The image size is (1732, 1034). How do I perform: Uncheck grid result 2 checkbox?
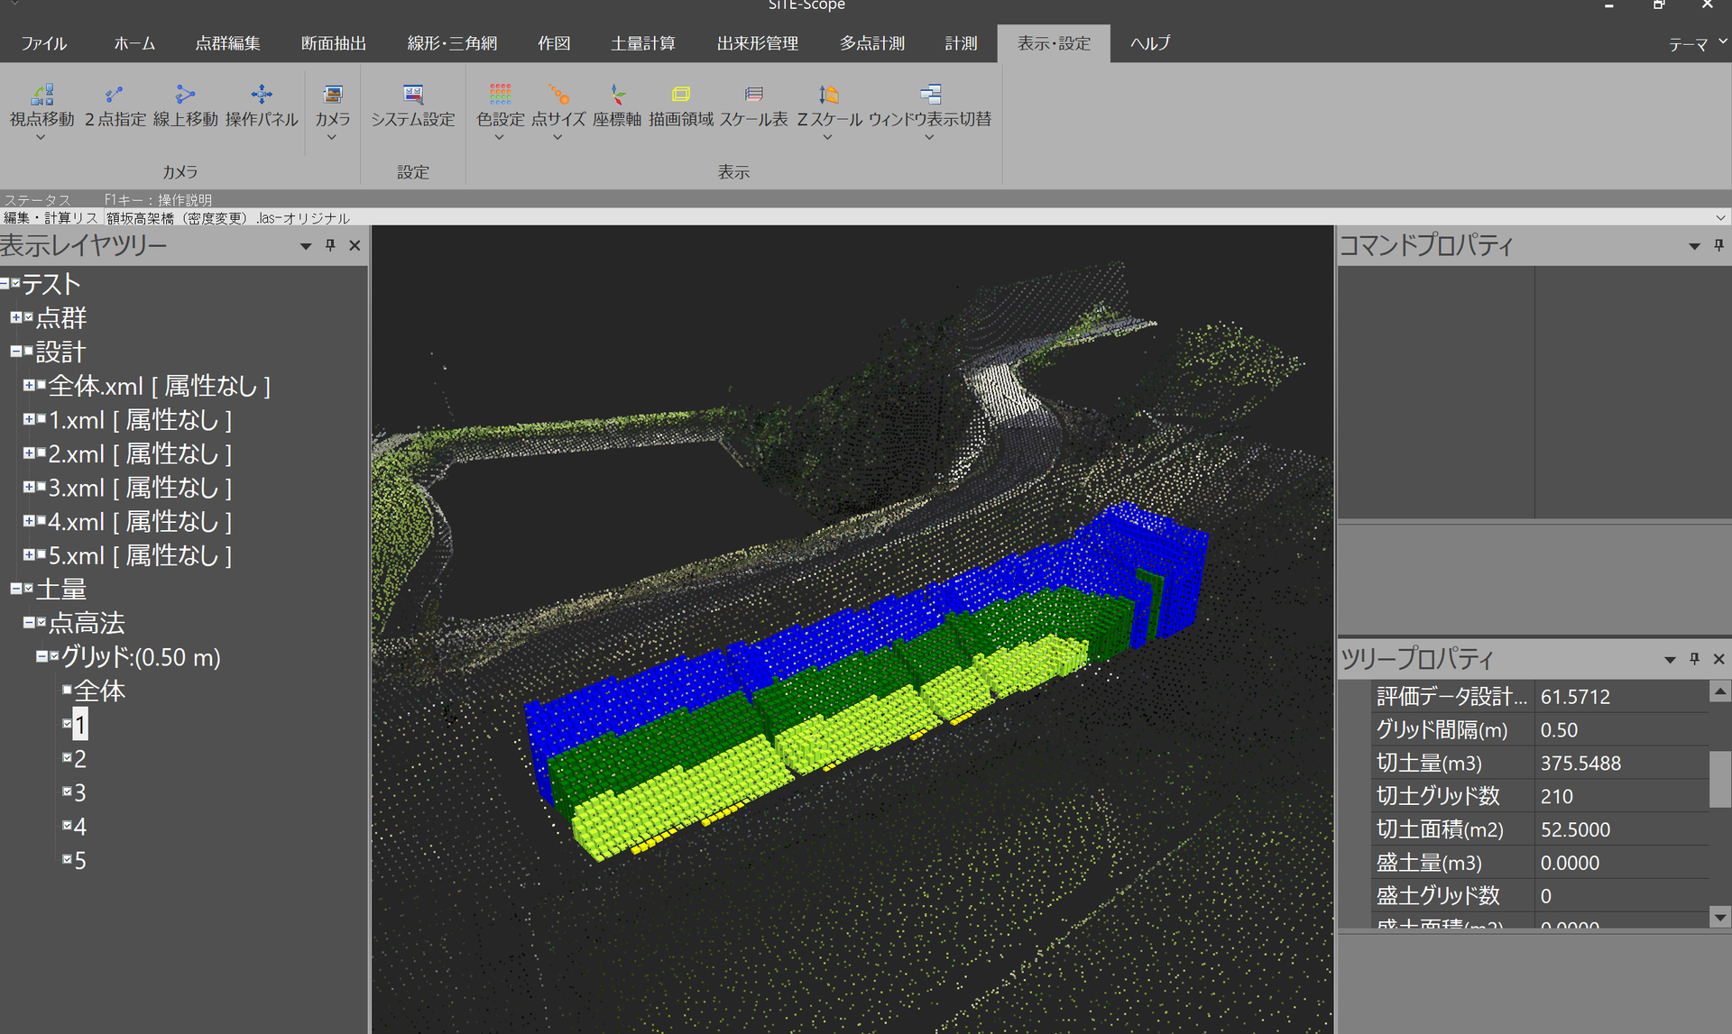(67, 757)
